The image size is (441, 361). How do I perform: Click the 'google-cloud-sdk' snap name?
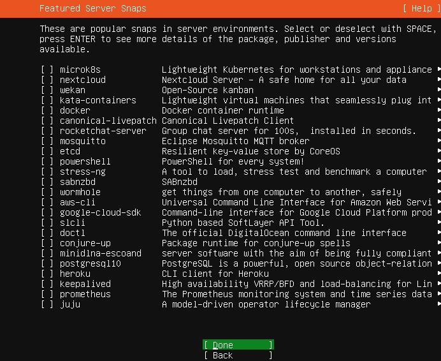tap(101, 212)
